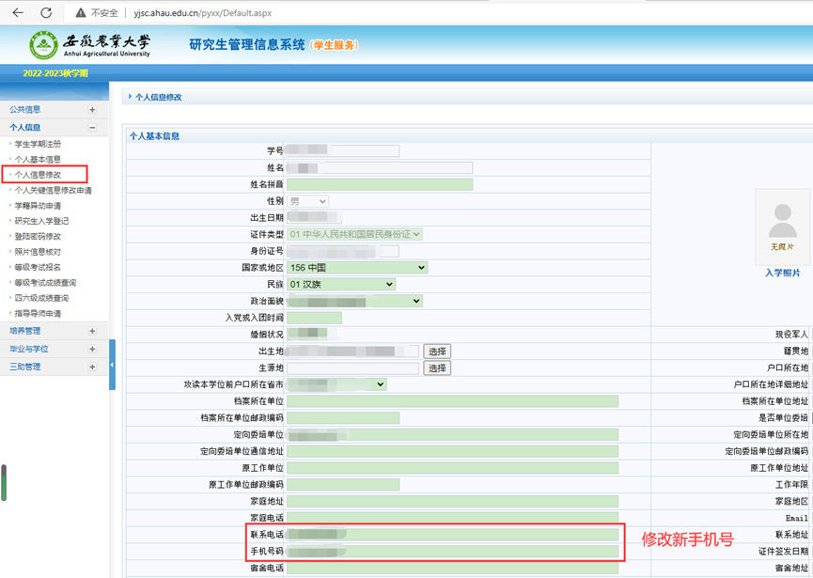The width and height of the screenshot is (813, 578).
Task: Open the 民族 dropdown showing 01 汉族
Action: 341,284
